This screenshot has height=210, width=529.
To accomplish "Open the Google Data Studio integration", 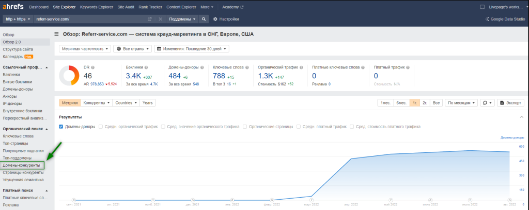I will click(505, 19).
